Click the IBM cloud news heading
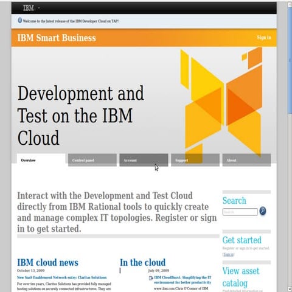The height and width of the screenshot is (292, 292). (47, 262)
